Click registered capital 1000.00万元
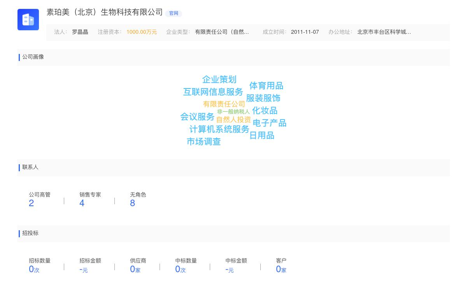The height and width of the screenshot is (292, 467). tap(142, 32)
